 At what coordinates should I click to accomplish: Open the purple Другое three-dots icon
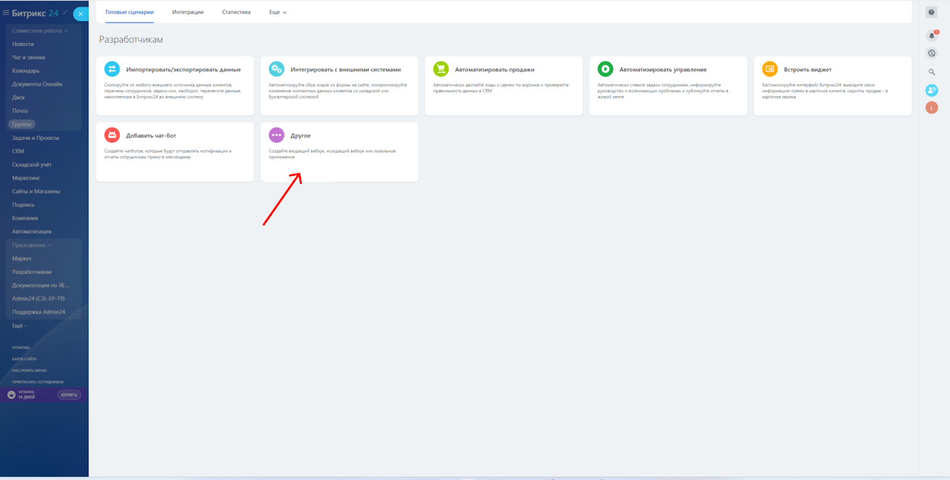pos(277,135)
